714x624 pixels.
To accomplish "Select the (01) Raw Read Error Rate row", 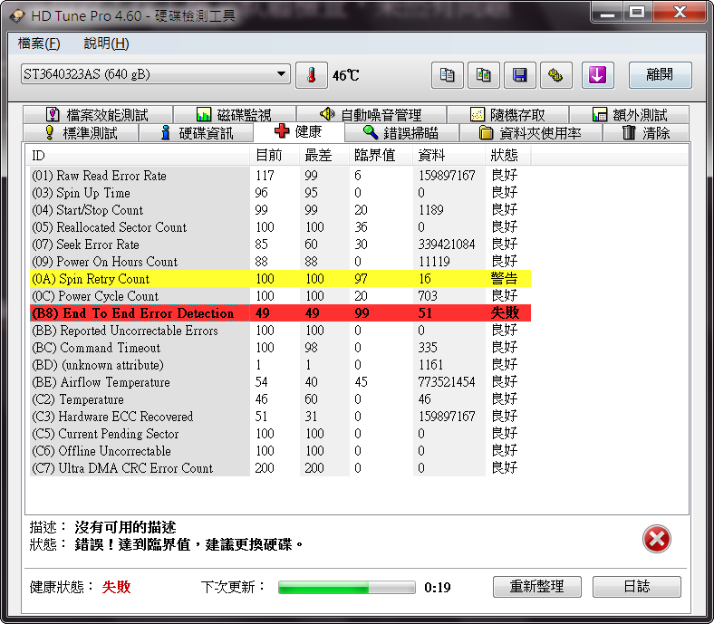I will tap(281, 175).
